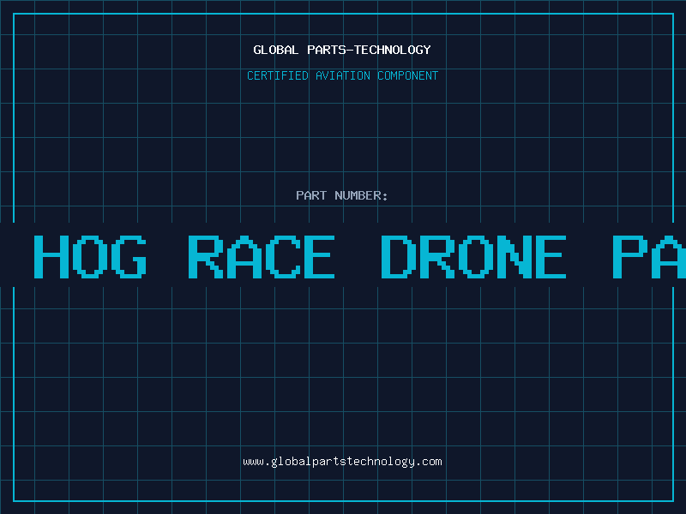Click the CERTIFIED AVIATION COMPONENT subtitle
The height and width of the screenshot is (514, 686).
[342, 75]
